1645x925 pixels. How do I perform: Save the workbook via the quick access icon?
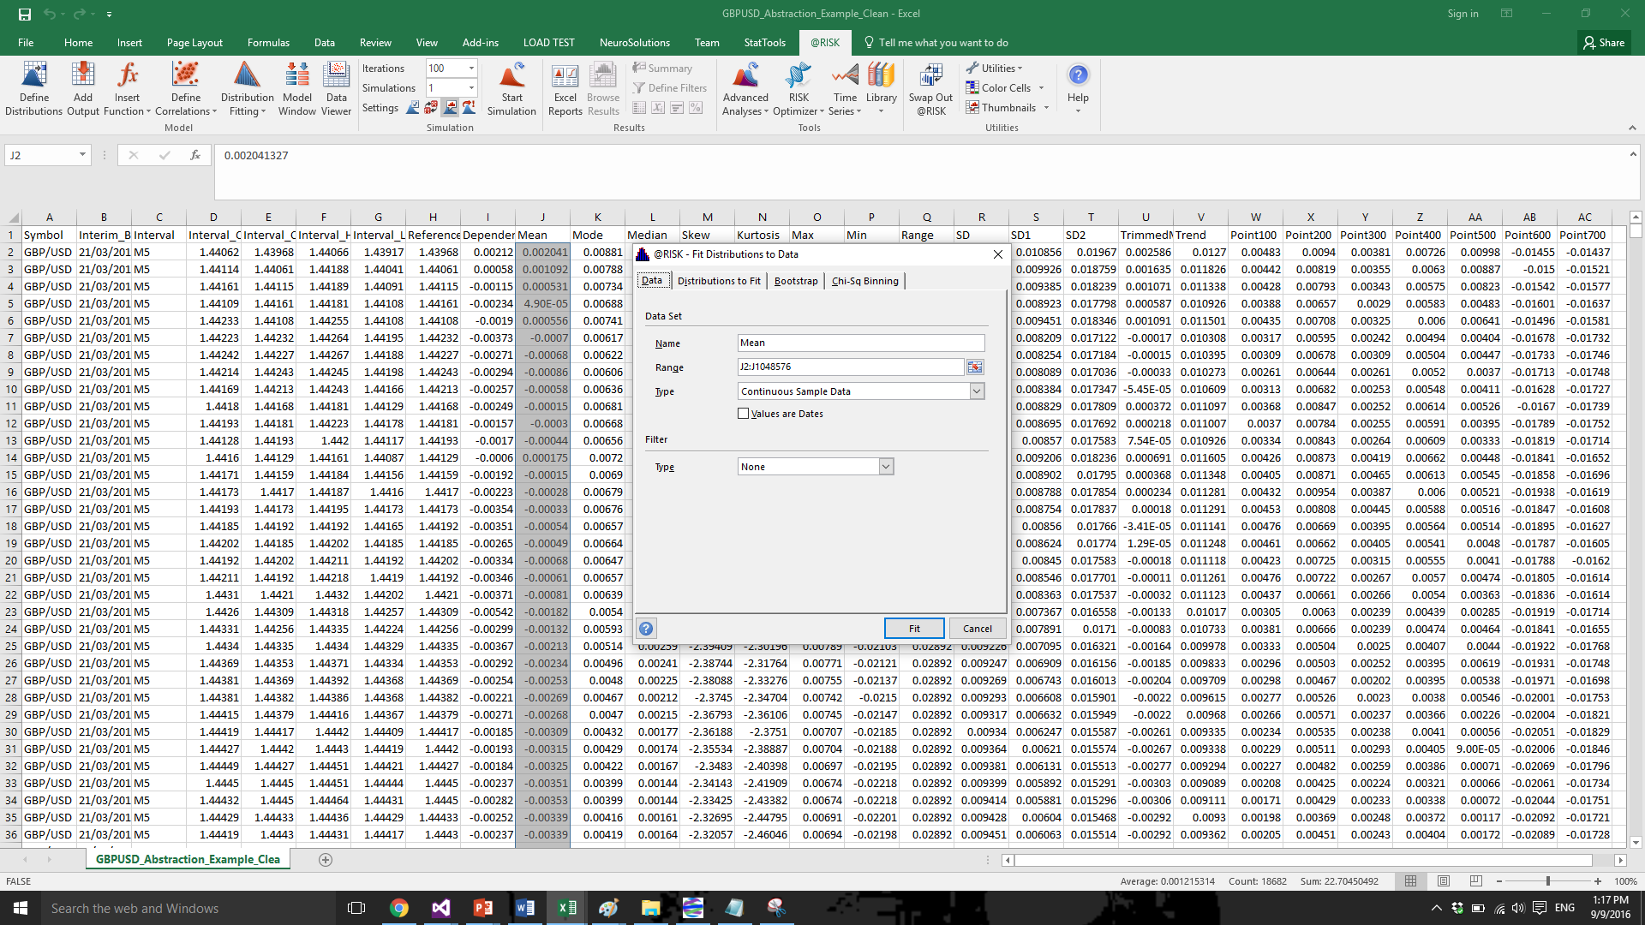coord(25,14)
